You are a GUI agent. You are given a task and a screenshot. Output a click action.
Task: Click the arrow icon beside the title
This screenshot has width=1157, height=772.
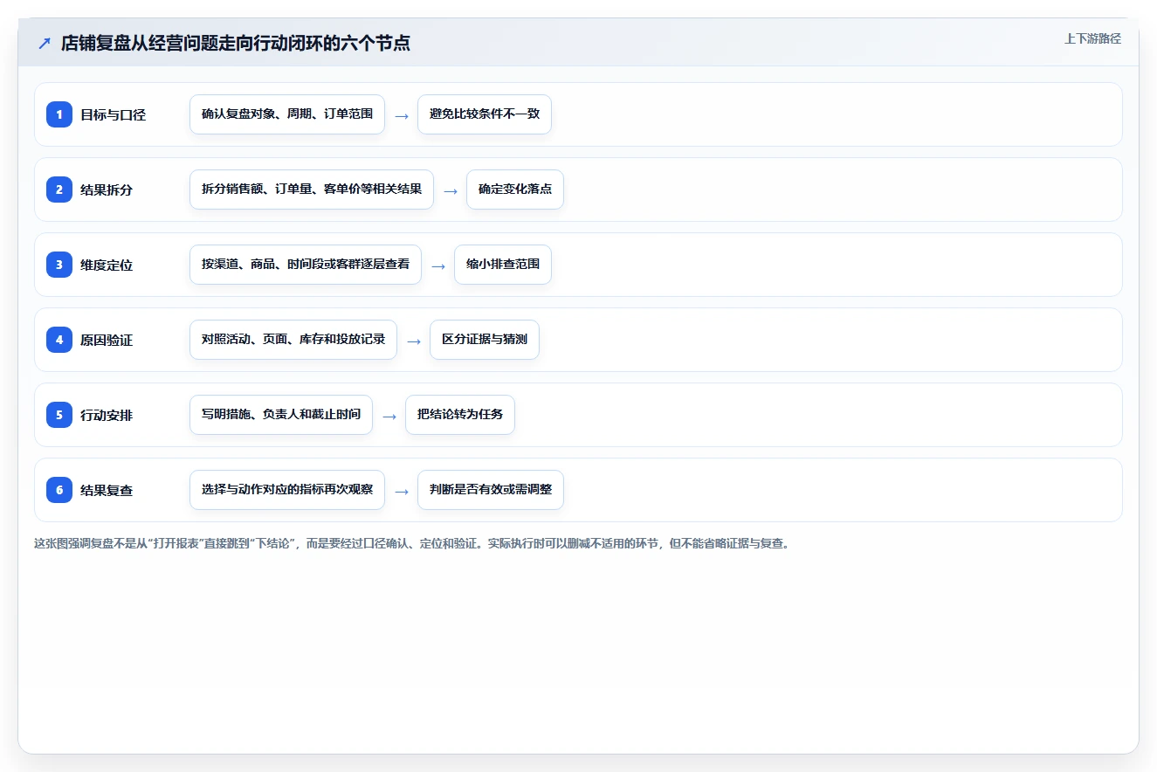45,43
